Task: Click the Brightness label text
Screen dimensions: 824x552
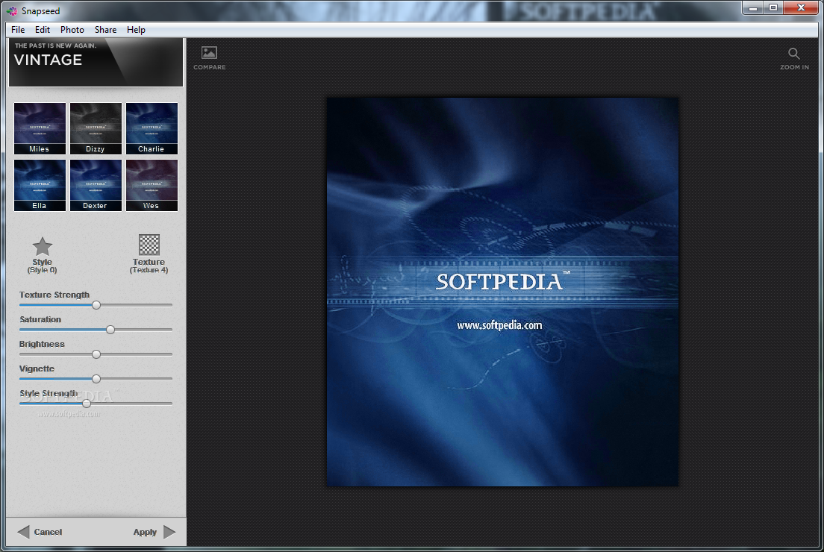Action: [42, 344]
